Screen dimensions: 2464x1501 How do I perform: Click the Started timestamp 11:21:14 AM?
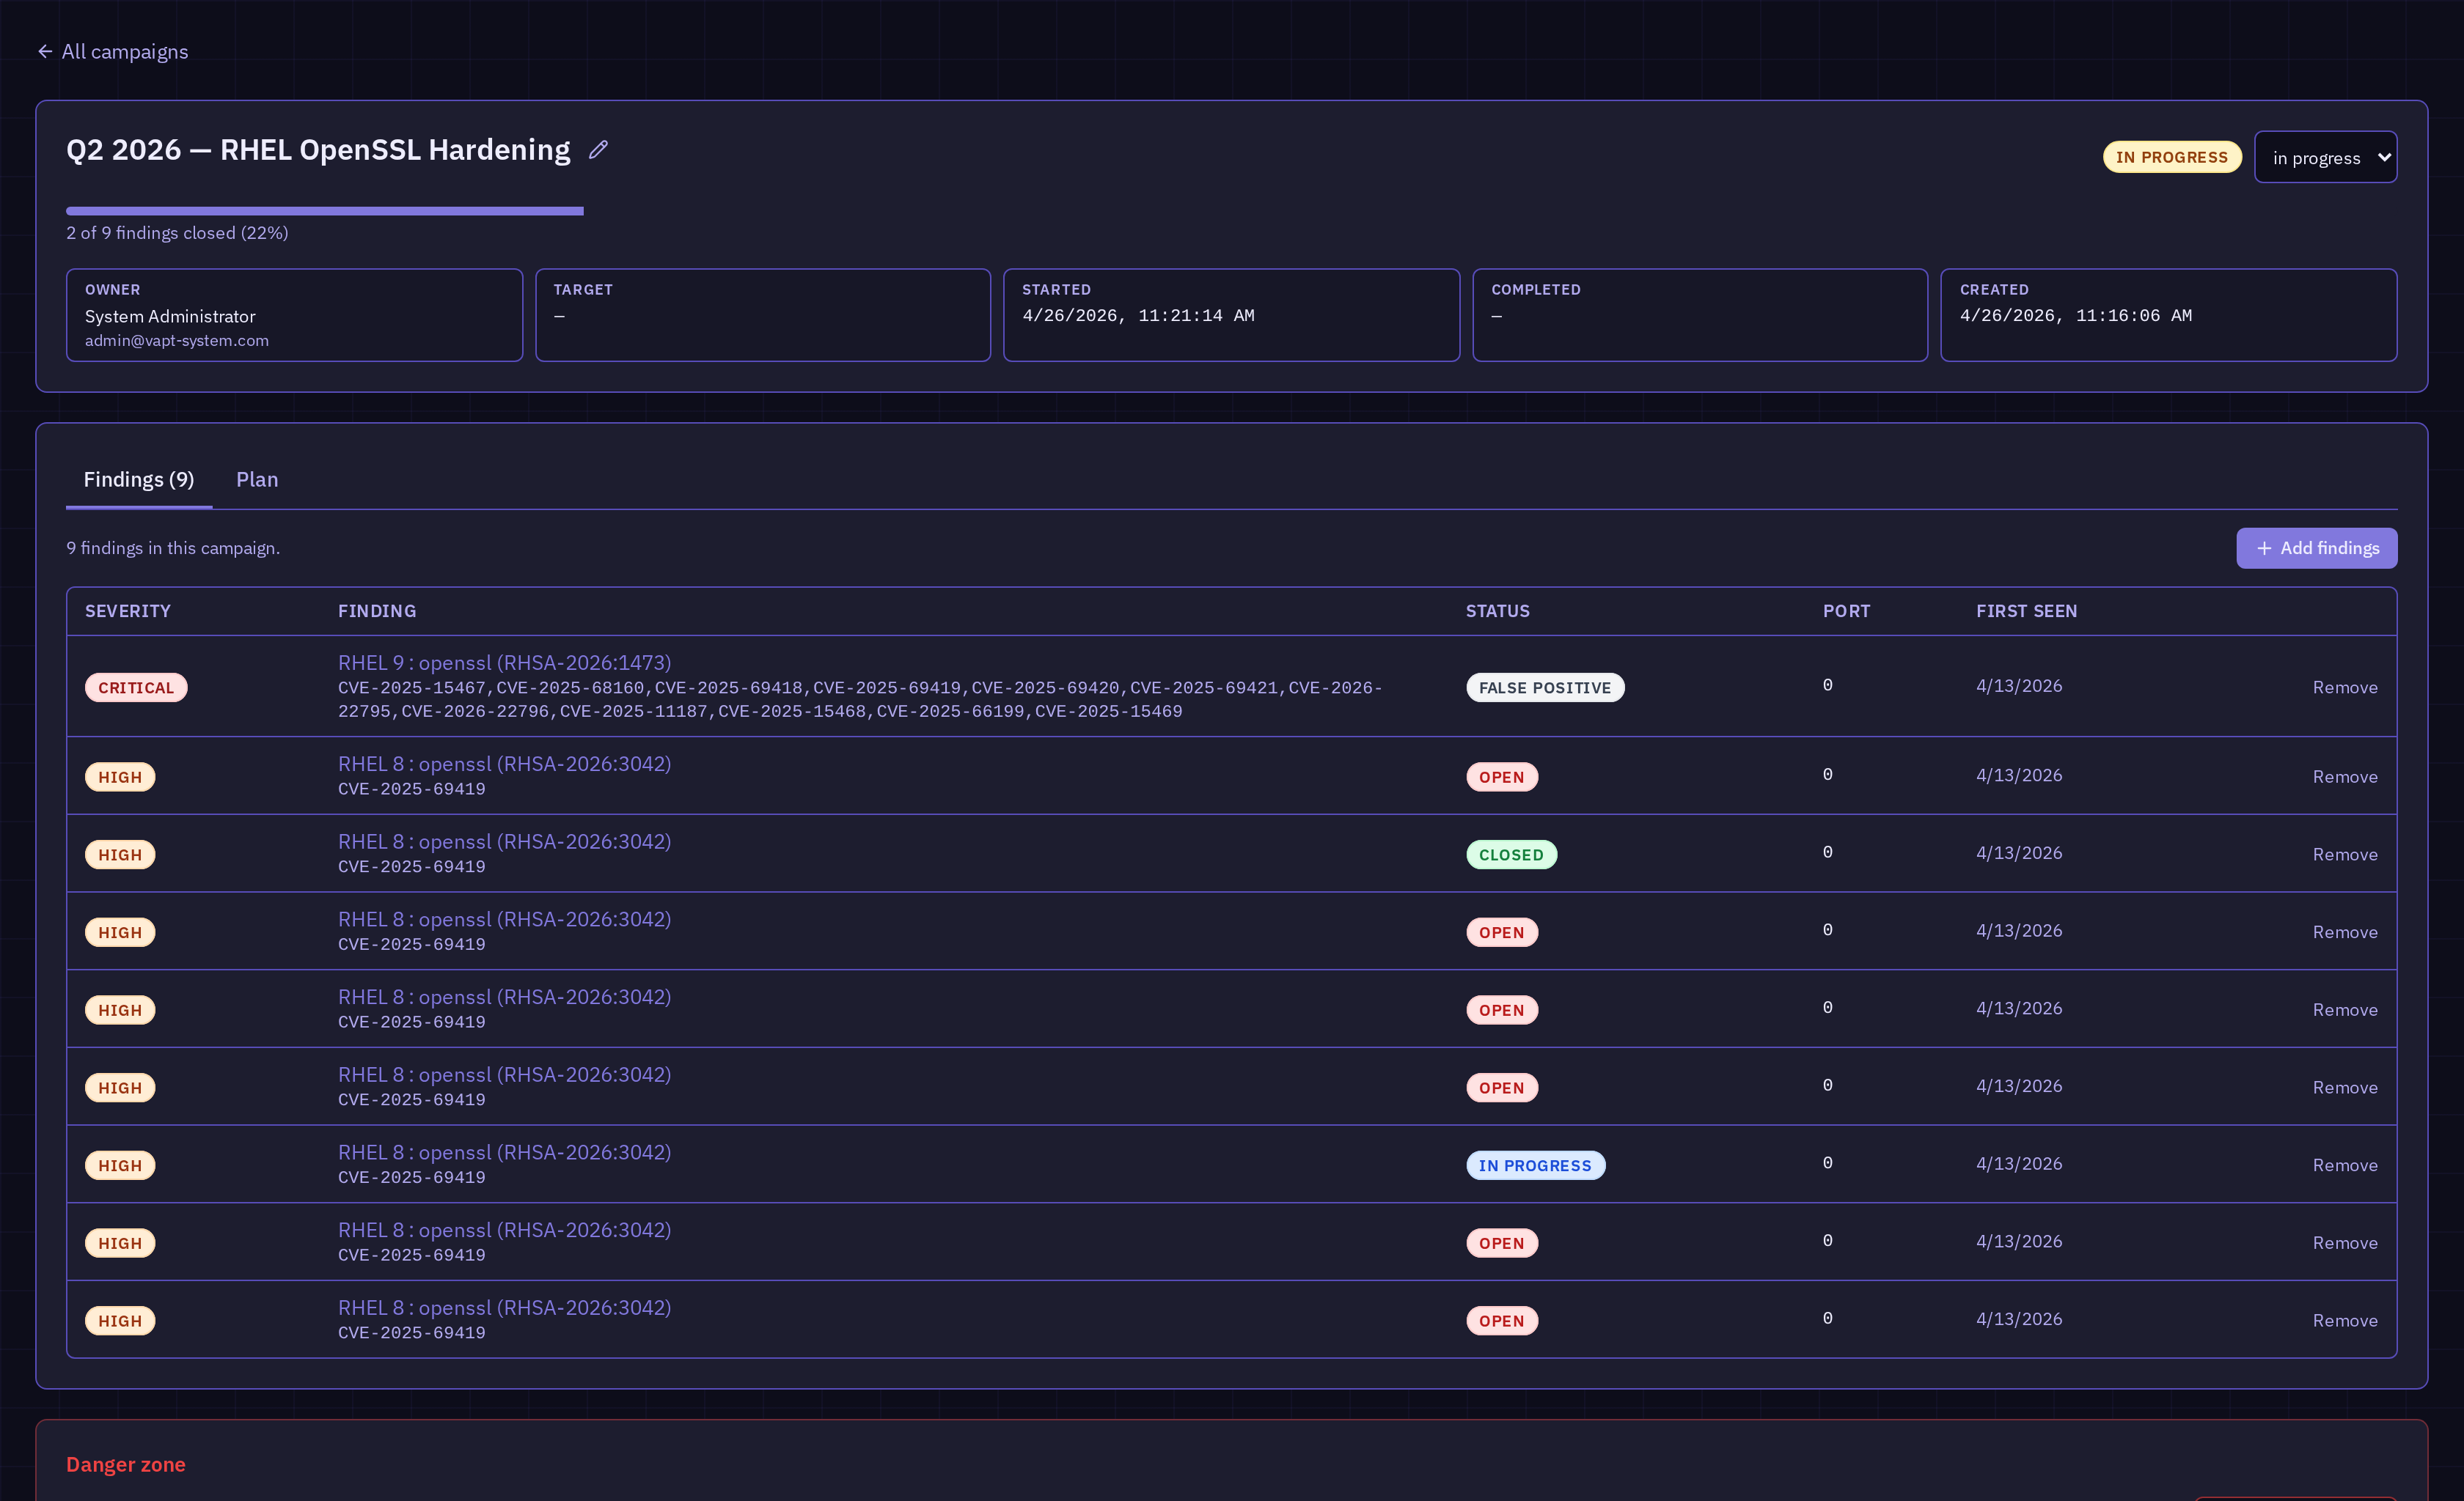pyautogui.click(x=1138, y=316)
